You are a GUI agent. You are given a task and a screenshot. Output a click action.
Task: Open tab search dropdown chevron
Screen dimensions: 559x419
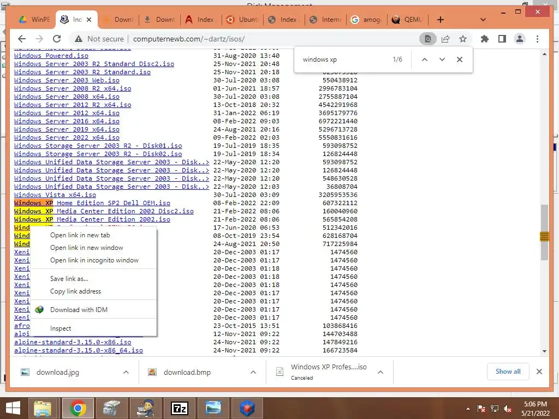483,20
